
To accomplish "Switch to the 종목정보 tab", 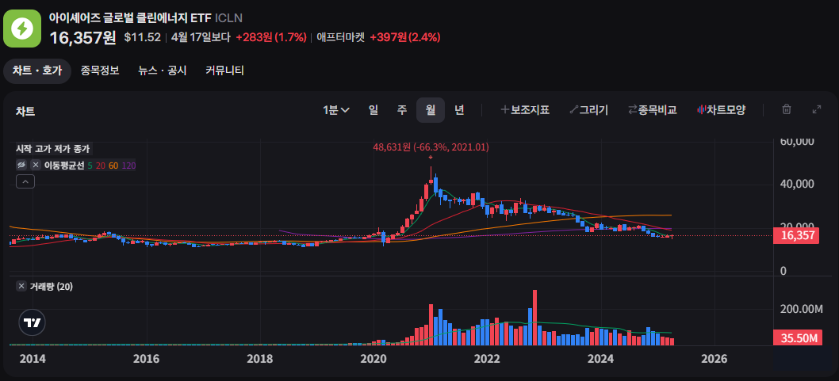I will pyautogui.click(x=100, y=70).
